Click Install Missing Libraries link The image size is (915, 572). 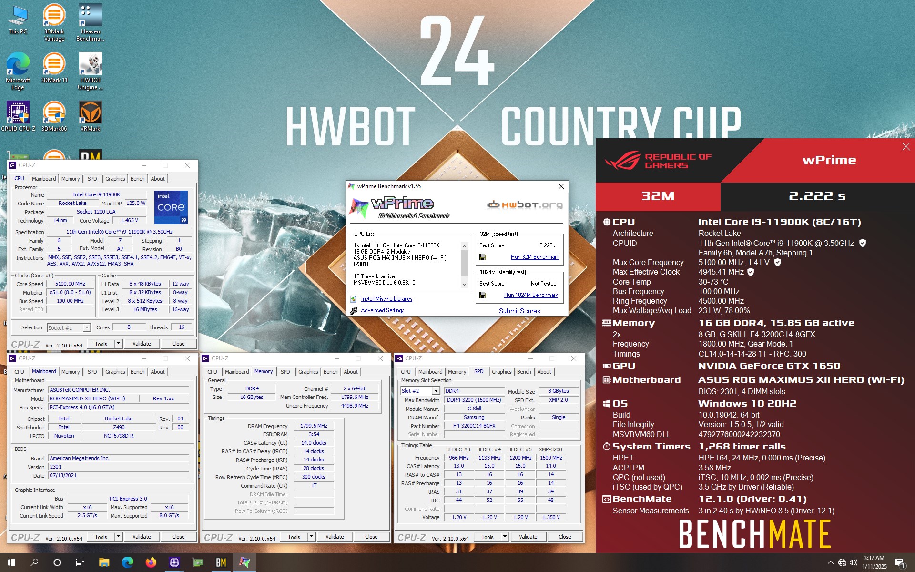pos(386,299)
